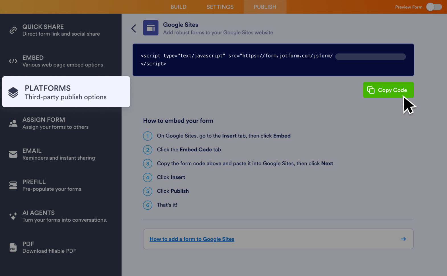Screen dimensions: 447x276
Task: Click inside the embed script code box
Action: [x=273, y=60]
